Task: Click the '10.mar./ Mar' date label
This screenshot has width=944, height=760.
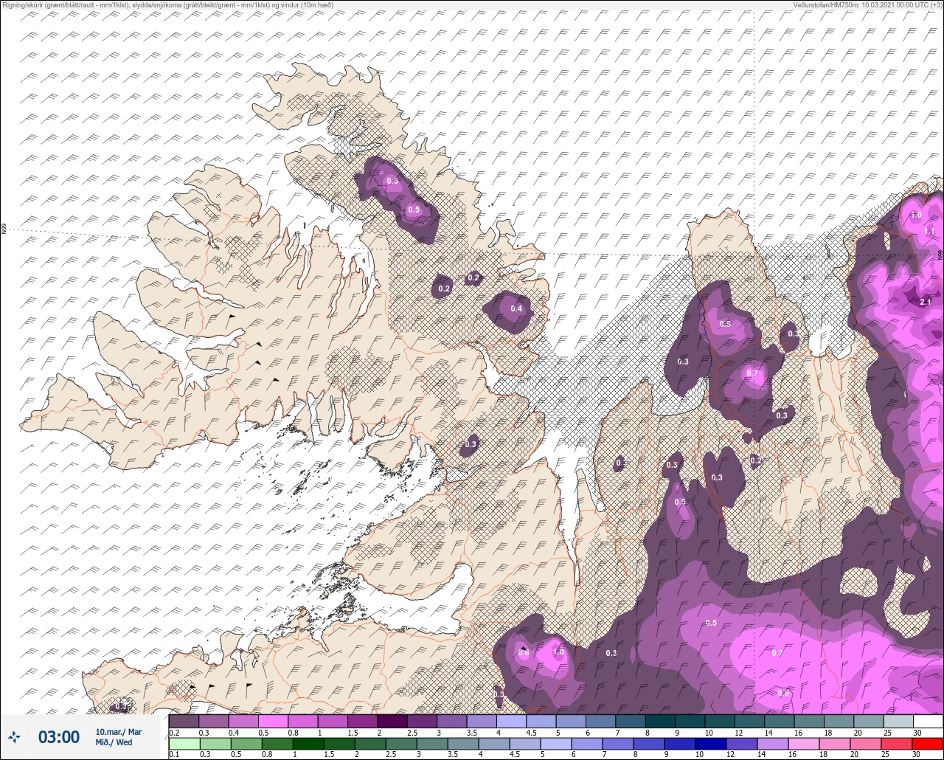Action: 119,732
